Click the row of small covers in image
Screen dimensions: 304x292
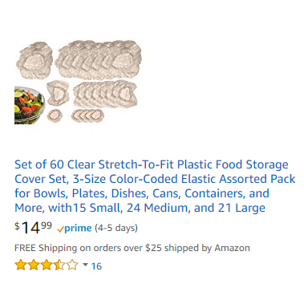[87, 116]
